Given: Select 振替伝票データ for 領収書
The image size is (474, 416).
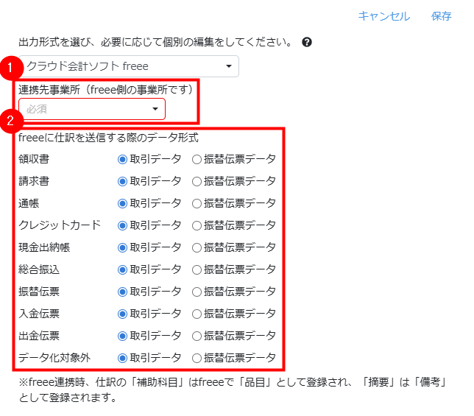Looking at the screenshot, I should click(x=197, y=159).
